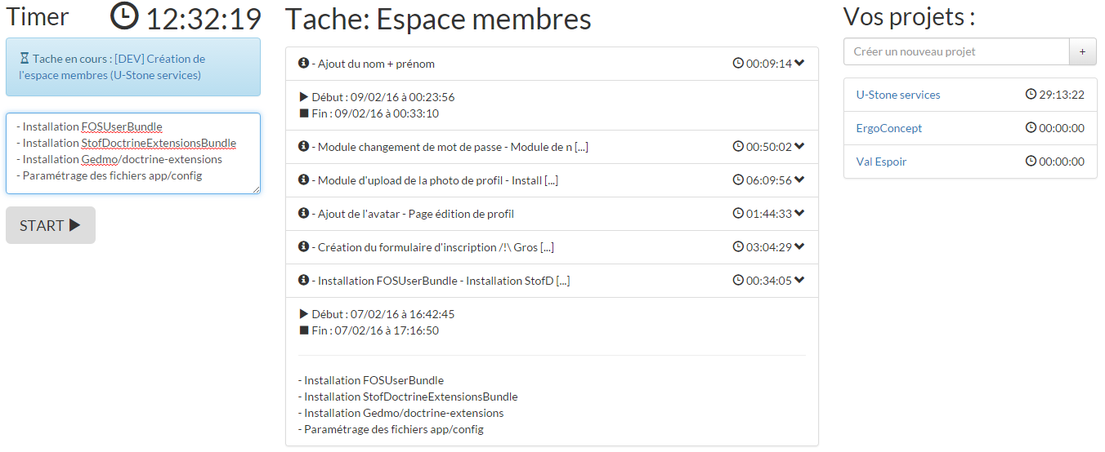Open the U-Stone services project

pos(898,95)
